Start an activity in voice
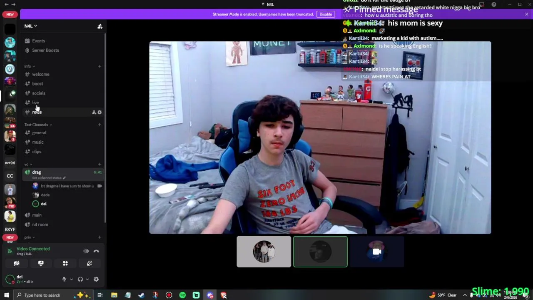The image size is (533, 300). click(x=65, y=263)
